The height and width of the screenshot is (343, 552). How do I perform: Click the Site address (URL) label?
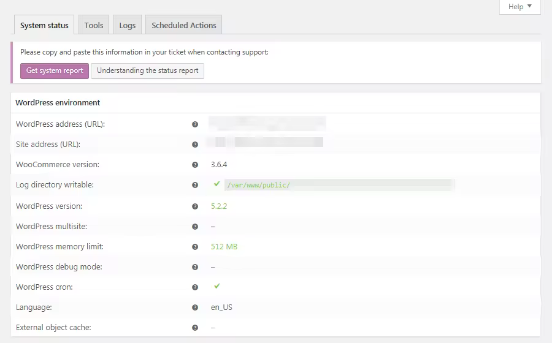tap(48, 145)
